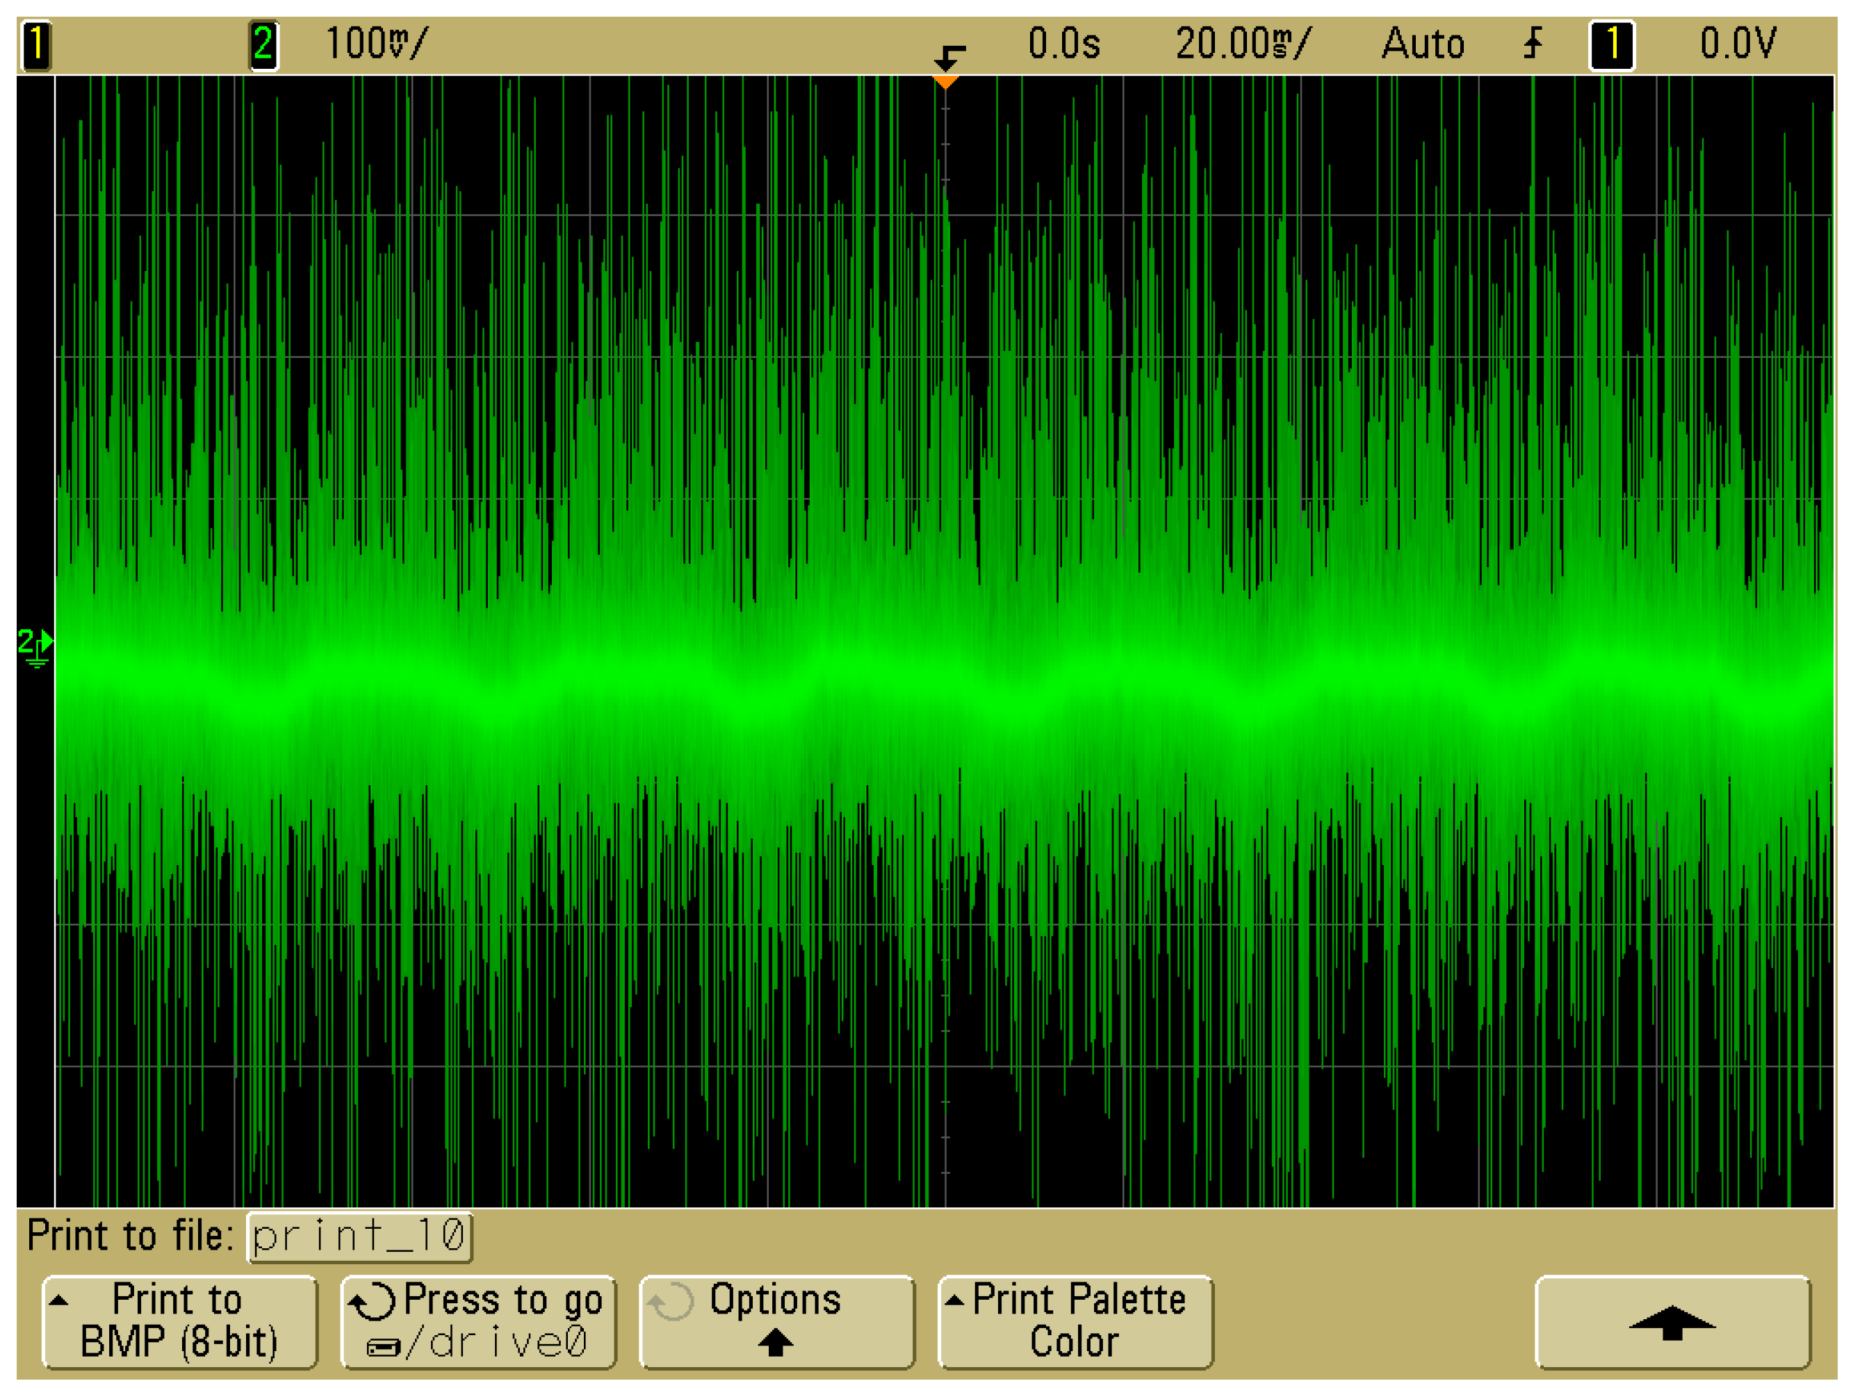
Task: Toggle the Auto trigger mode label
Action: 1423,44
